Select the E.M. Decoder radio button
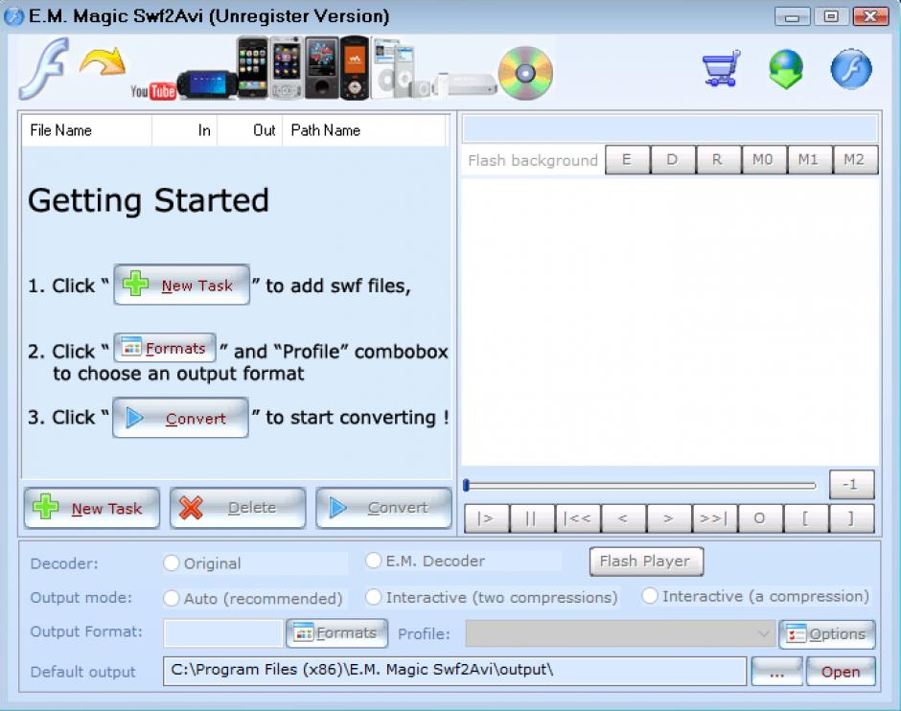This screenshot has height=711, width=901. [374, 561]
